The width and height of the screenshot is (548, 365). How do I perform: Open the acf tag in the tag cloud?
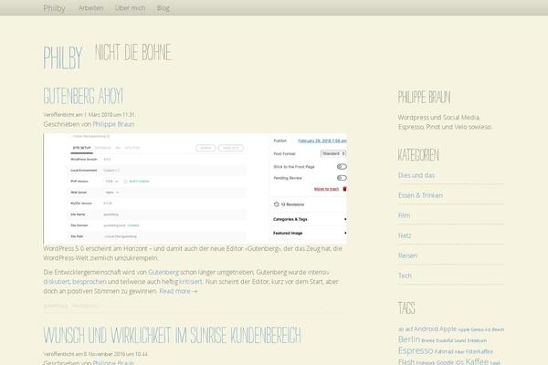point(409,329)
